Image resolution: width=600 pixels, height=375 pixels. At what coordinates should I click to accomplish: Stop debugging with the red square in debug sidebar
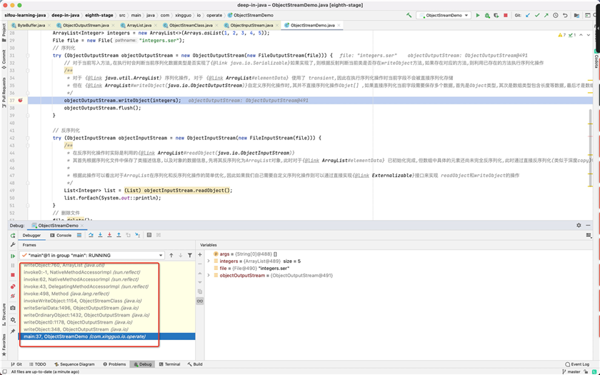pyautogui.click(x=13, y=275)
